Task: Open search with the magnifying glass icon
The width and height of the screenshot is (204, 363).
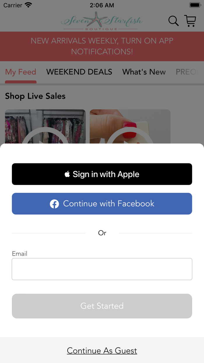Action: click(173, 21)
